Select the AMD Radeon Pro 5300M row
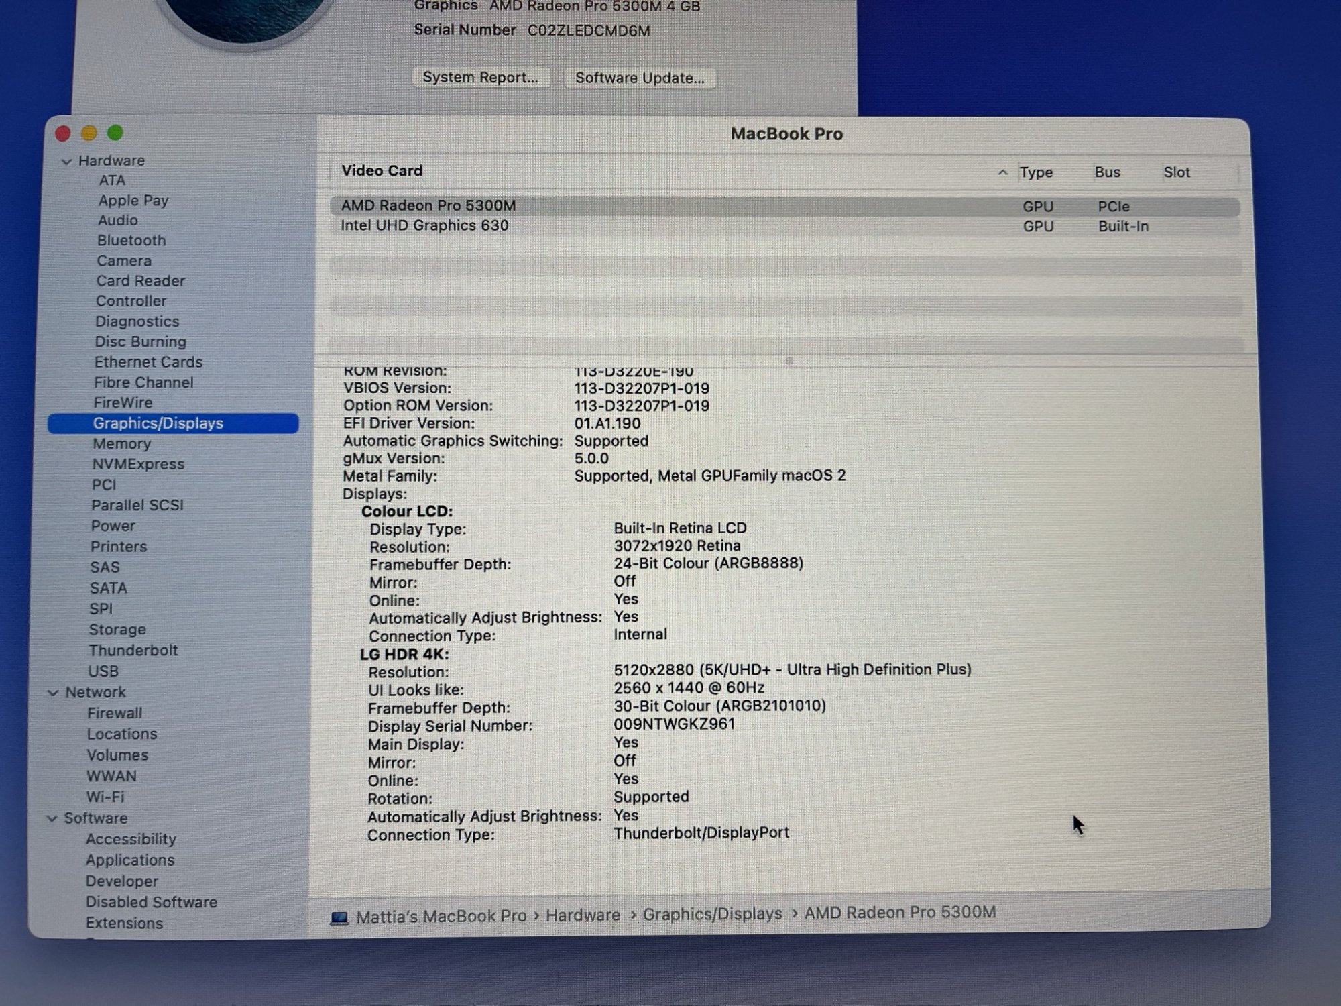Screen dimensions: 1341x1006 point(429,206)
